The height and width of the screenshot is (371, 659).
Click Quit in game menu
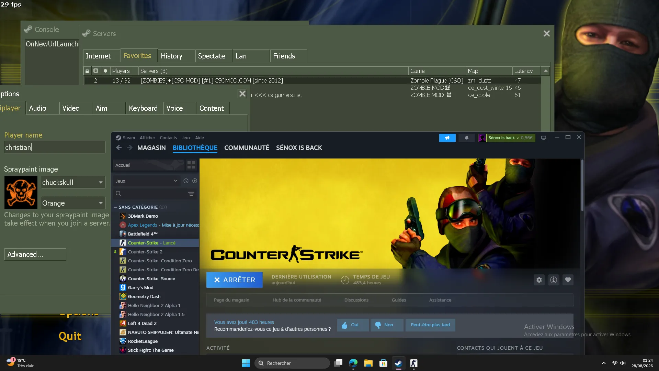[x=70, y=336]
